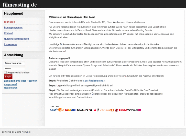Viewport: 186px width, 139px height.
Task: Focus the Benutzername input field
Action: (15, 63)
